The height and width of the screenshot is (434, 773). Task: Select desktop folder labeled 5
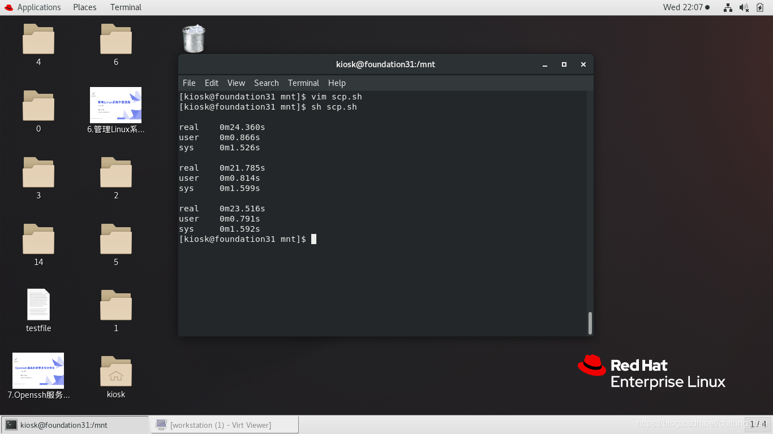tap(116, 239)
